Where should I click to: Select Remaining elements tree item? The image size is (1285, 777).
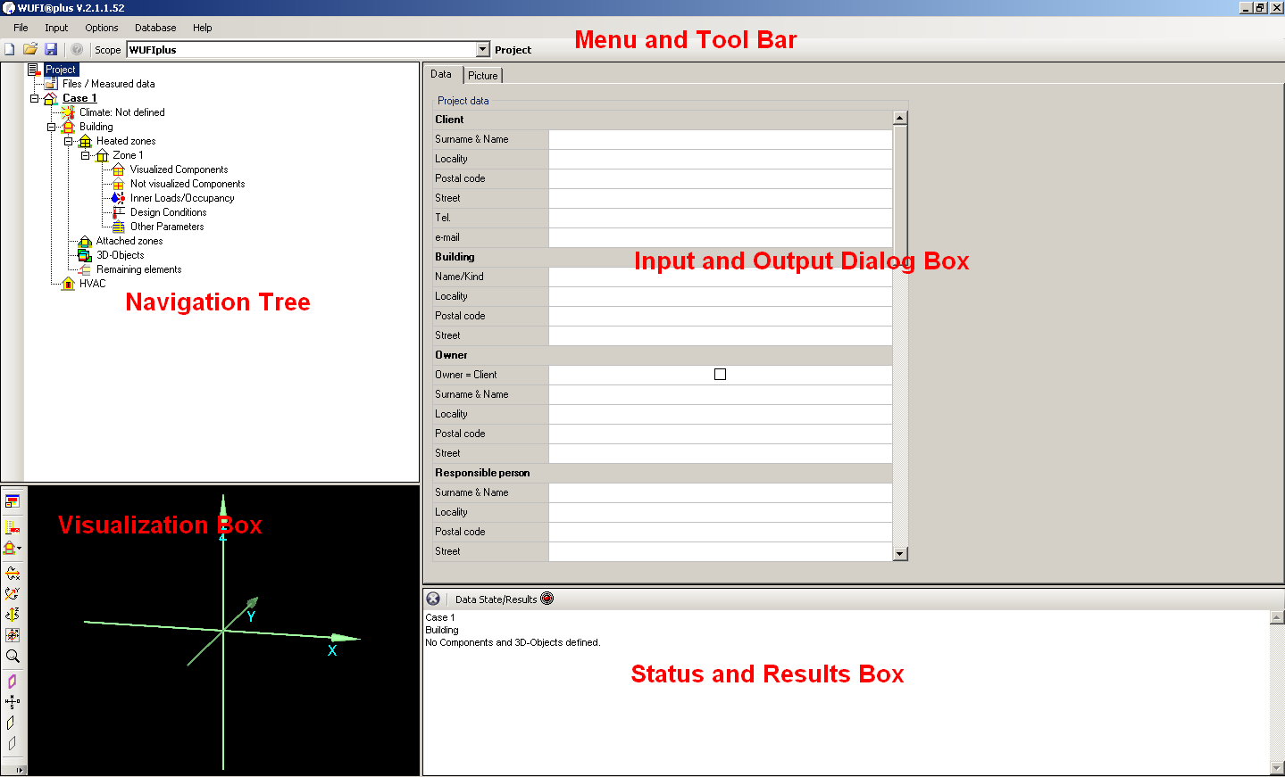[138, 269]
